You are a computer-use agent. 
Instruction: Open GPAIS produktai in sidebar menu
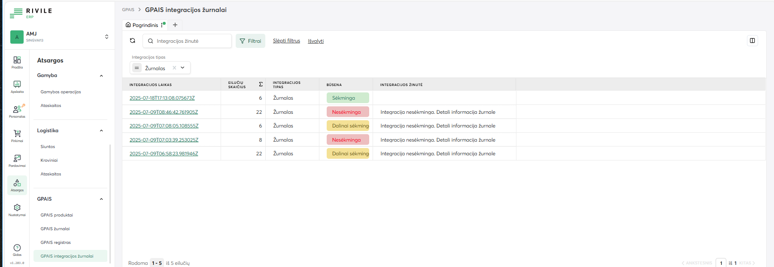point(57,215)
